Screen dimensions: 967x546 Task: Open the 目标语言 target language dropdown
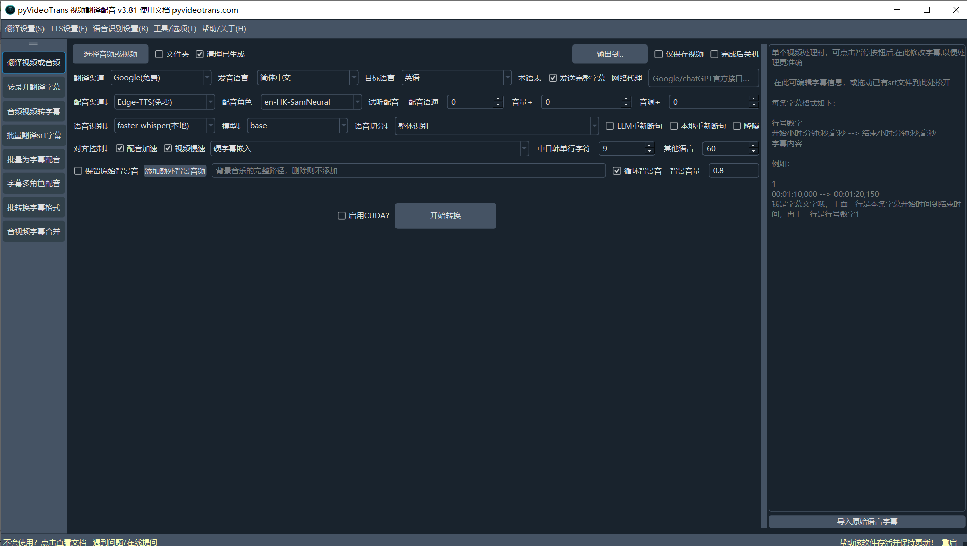pos(507,78)
